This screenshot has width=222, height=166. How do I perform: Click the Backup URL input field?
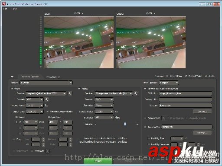click(186, 99)
